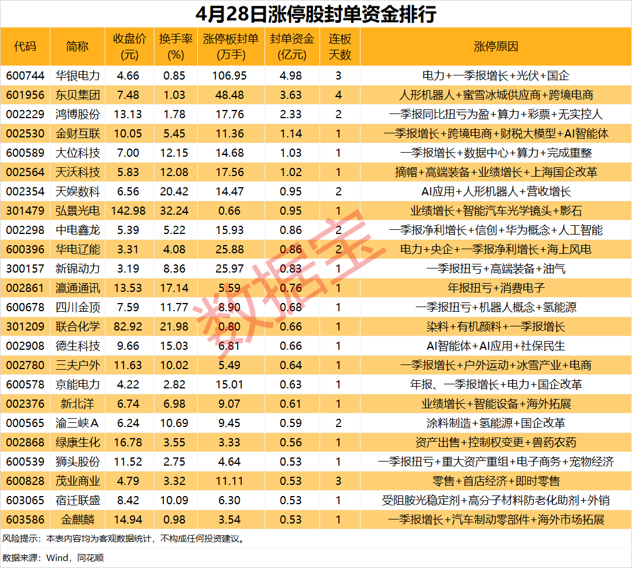Select stock code 600589
Viewport: 632px width, 568px height.
(x=25, y=153)
